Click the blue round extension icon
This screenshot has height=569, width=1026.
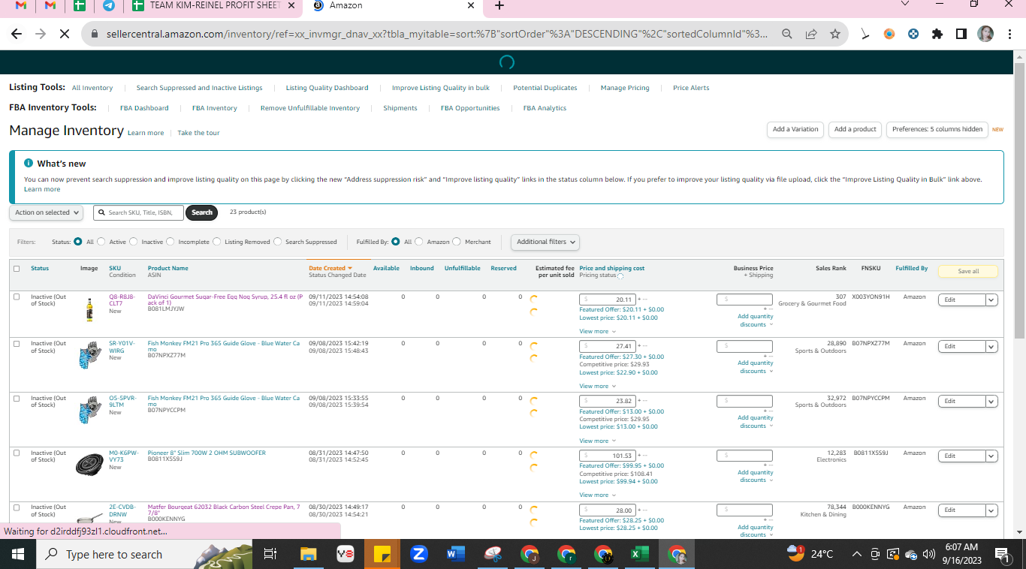(x=913, y=34)
